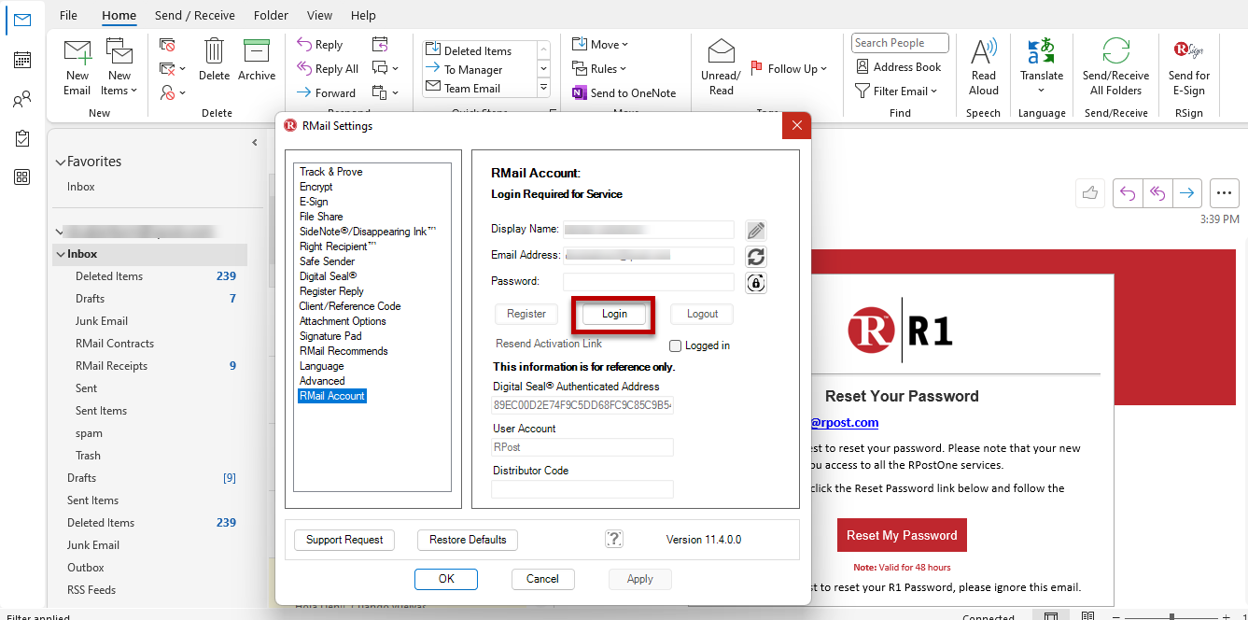
Task: Open the Calendar view in left sidebar
Action: point(22,59)
